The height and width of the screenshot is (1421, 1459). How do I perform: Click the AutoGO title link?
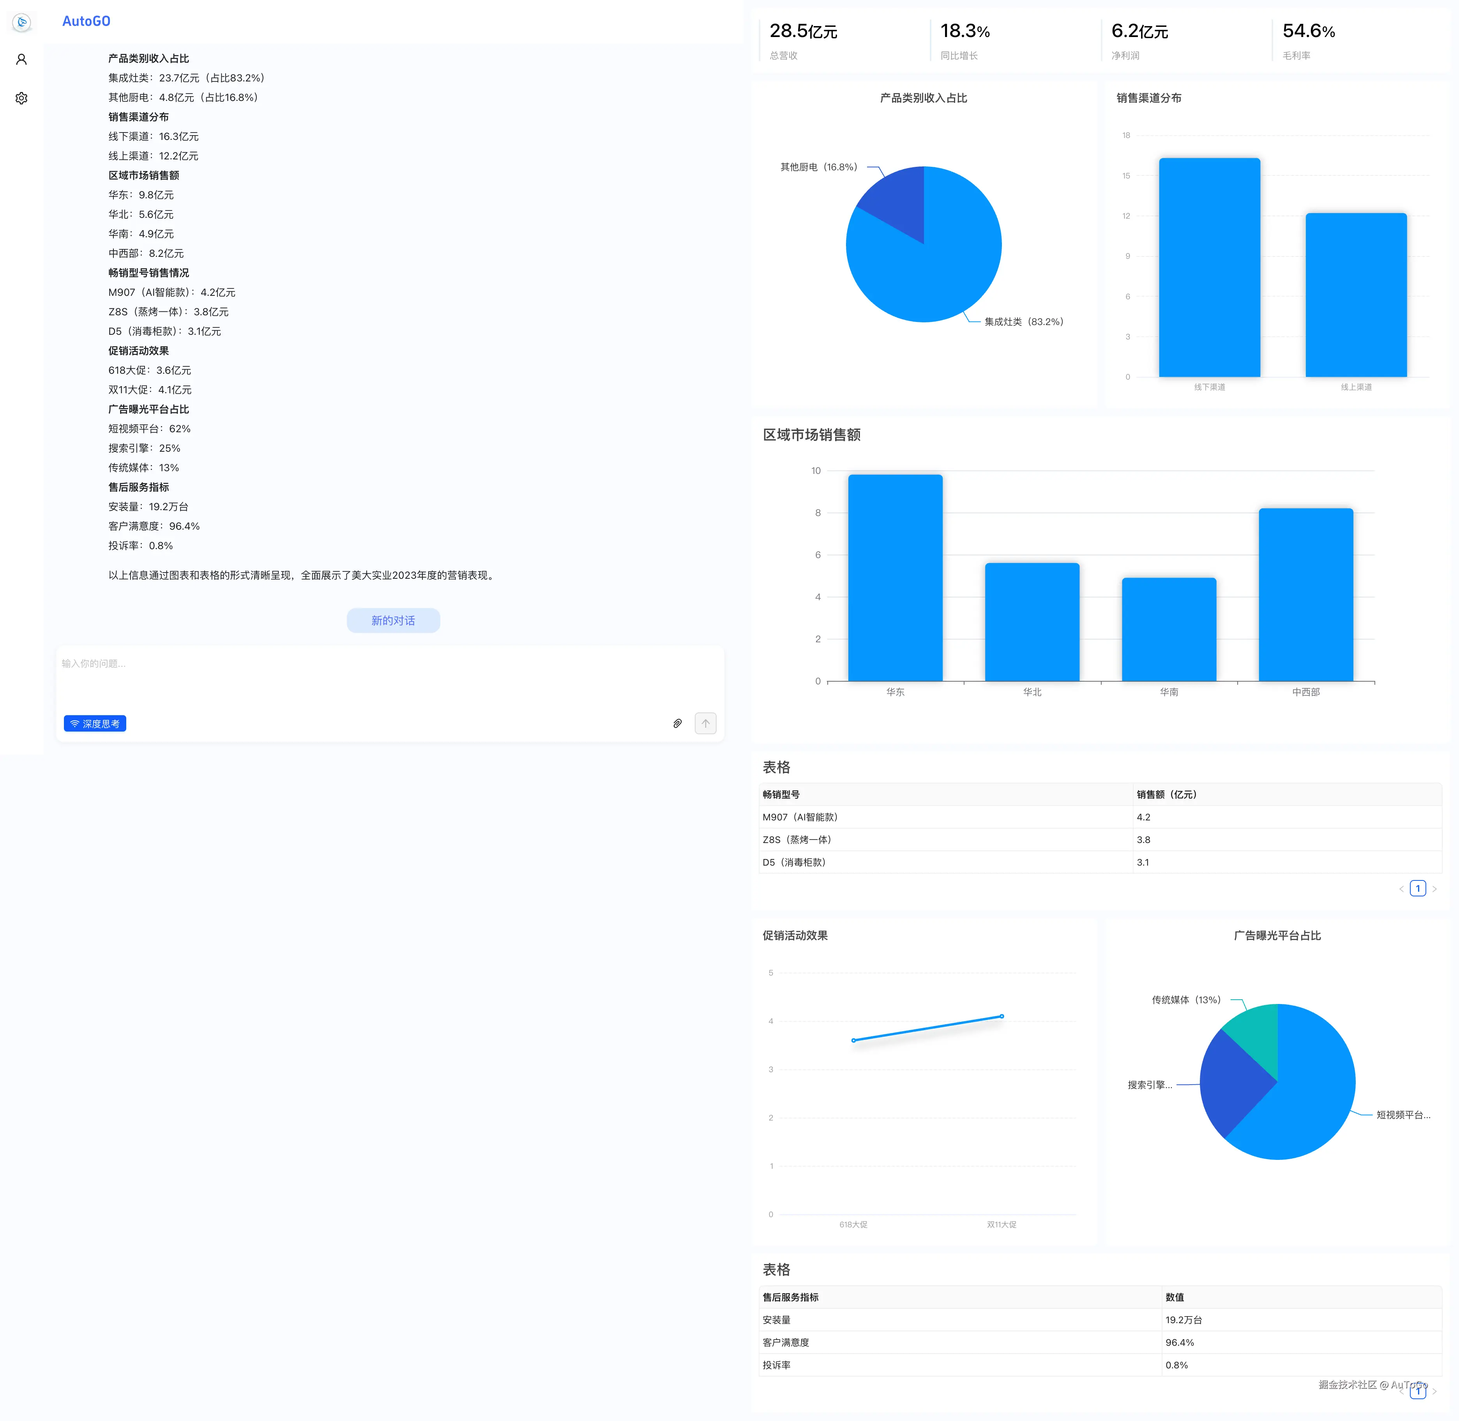click(x=86, y=22)
